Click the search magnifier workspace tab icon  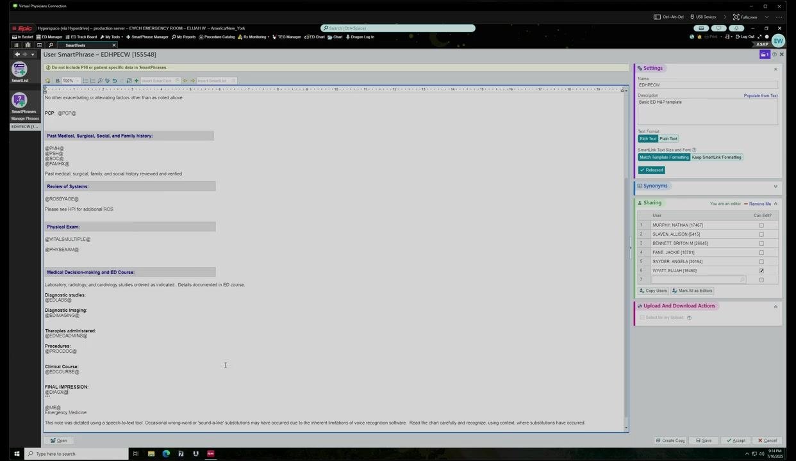pyautogui.click(x=51, y=45)
